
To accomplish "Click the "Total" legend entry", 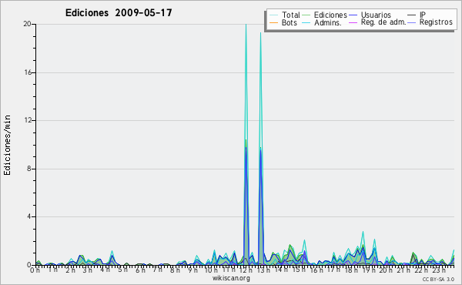I will (291, 15).
